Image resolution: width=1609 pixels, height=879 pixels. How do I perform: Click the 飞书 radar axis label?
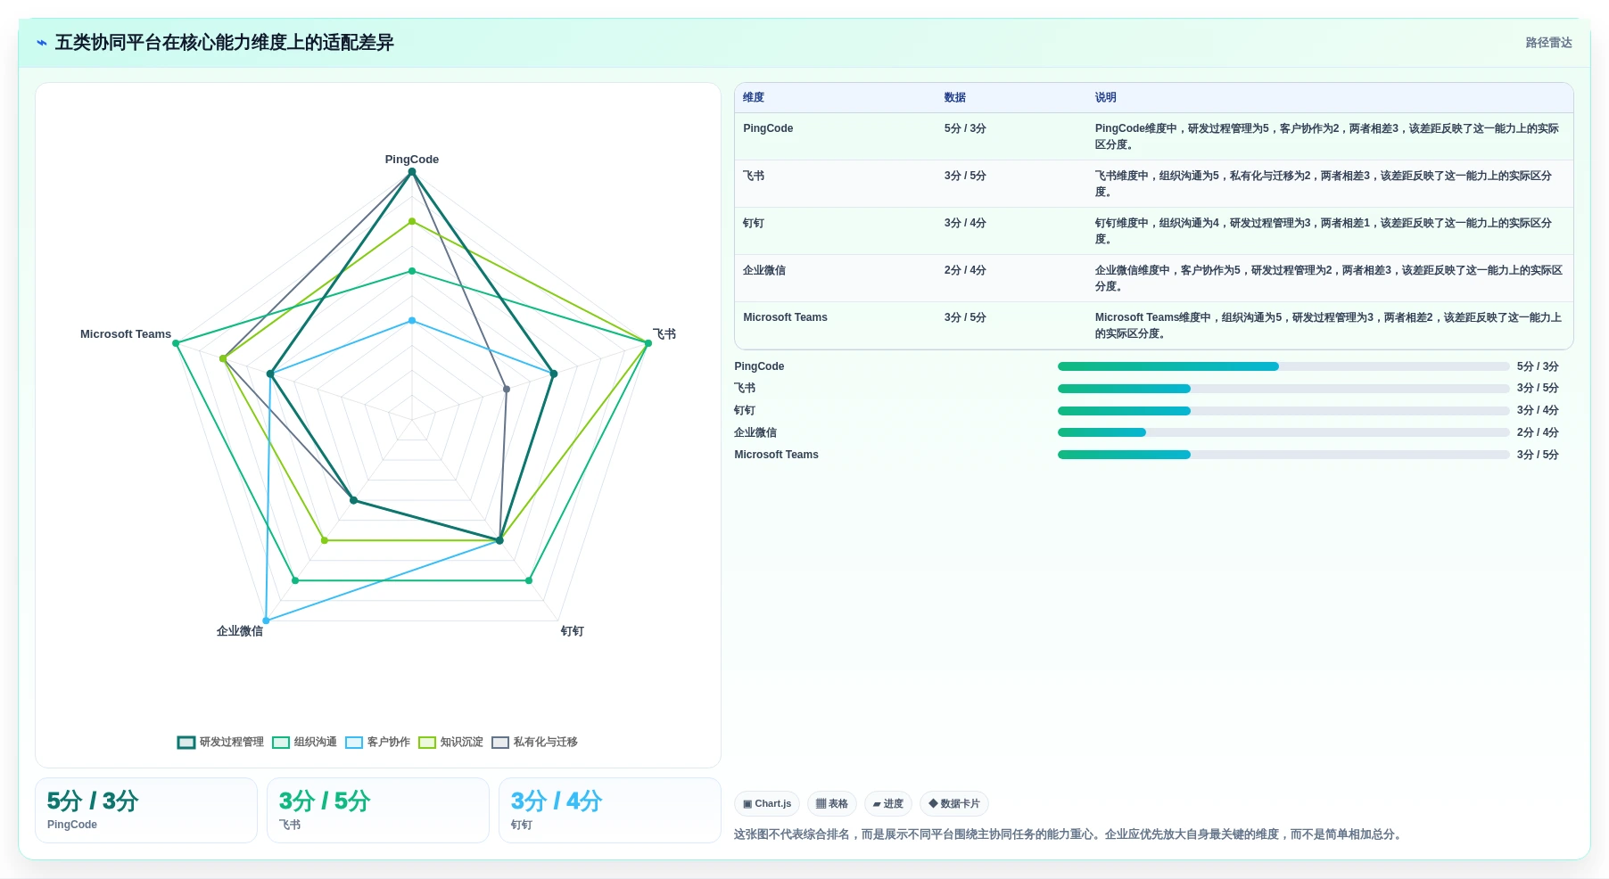pos(664,334)
